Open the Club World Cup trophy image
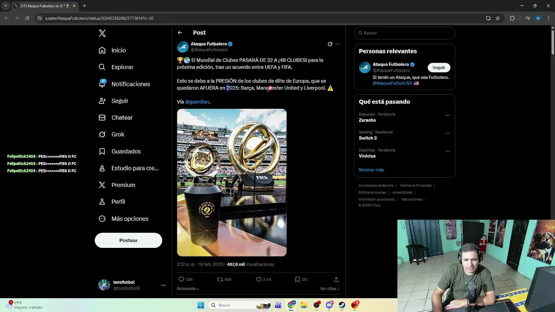This screenshot has width=555, height=312. (x=232, y=182)
